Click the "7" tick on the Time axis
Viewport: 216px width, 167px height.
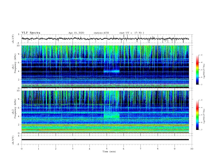pyautogui.click(x=141, y=149)
